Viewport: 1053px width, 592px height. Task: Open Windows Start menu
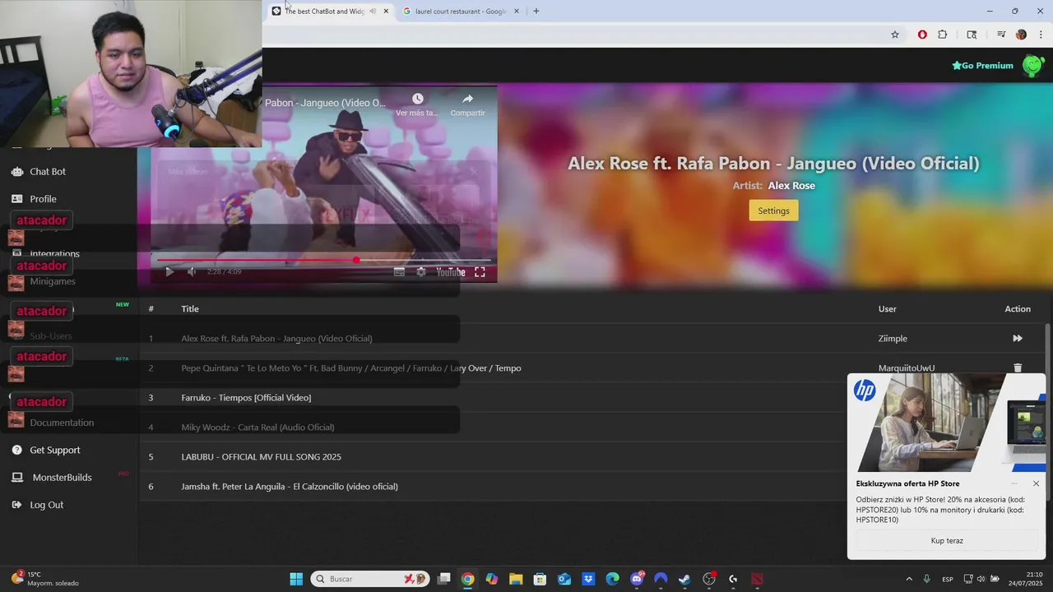pyautogui.click(x=296, y=579)
